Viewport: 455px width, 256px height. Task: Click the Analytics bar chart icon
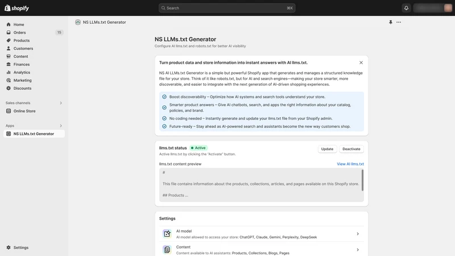click(9, 72)
